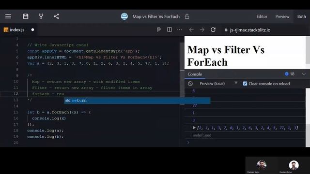Viewport: 310px width, 174px height.
Task: Click line 16 console.log(x)
Action: click(x=49, y=118)
